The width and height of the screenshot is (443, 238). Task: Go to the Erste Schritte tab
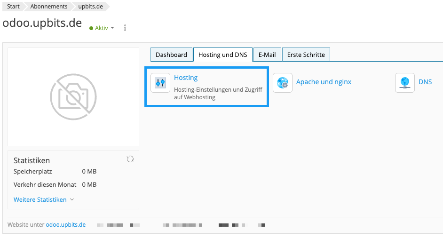coord(306,55)
